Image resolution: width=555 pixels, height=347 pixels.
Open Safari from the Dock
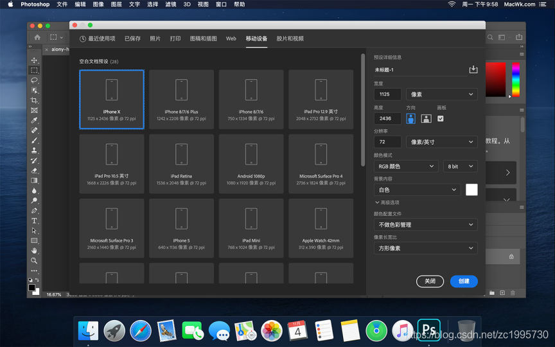pos(141,331)
